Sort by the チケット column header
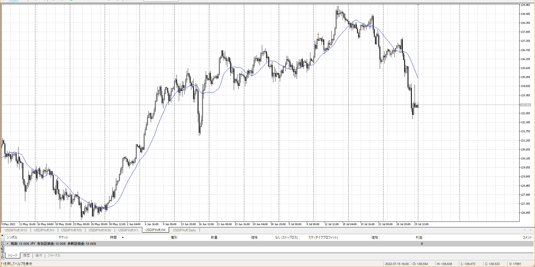 (63, 238)
